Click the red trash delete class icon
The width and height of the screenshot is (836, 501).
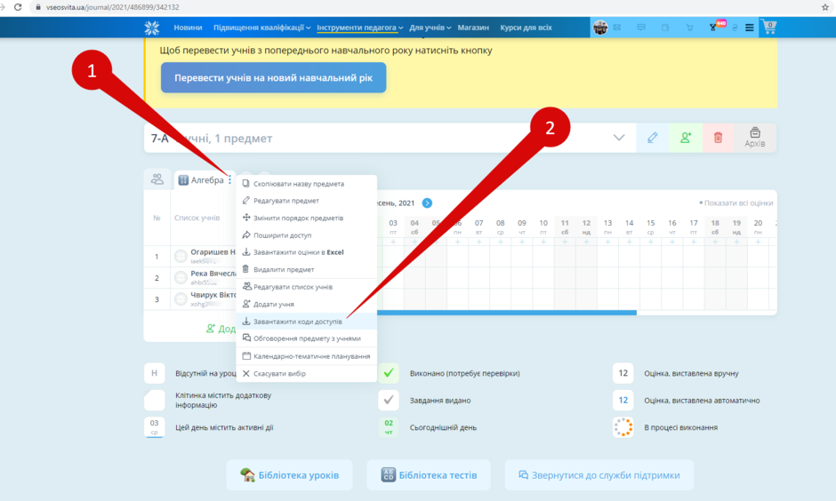click(719, 138)
